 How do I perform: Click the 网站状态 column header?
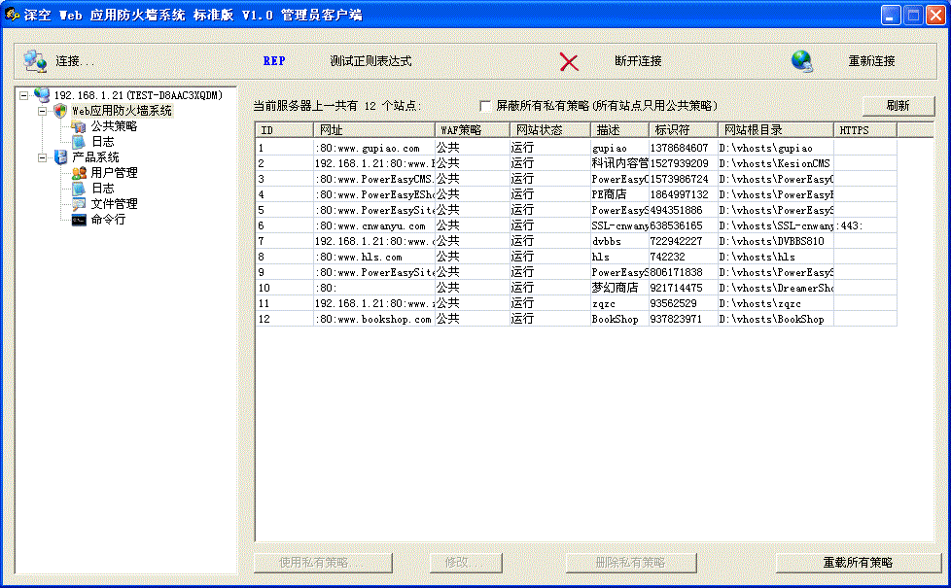pos(550,130)
